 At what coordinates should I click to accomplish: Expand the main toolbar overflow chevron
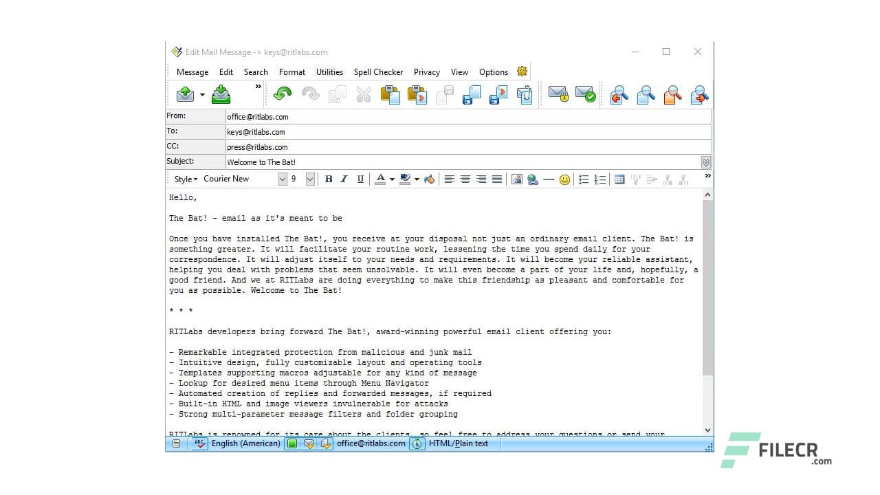tap(258, 87)
